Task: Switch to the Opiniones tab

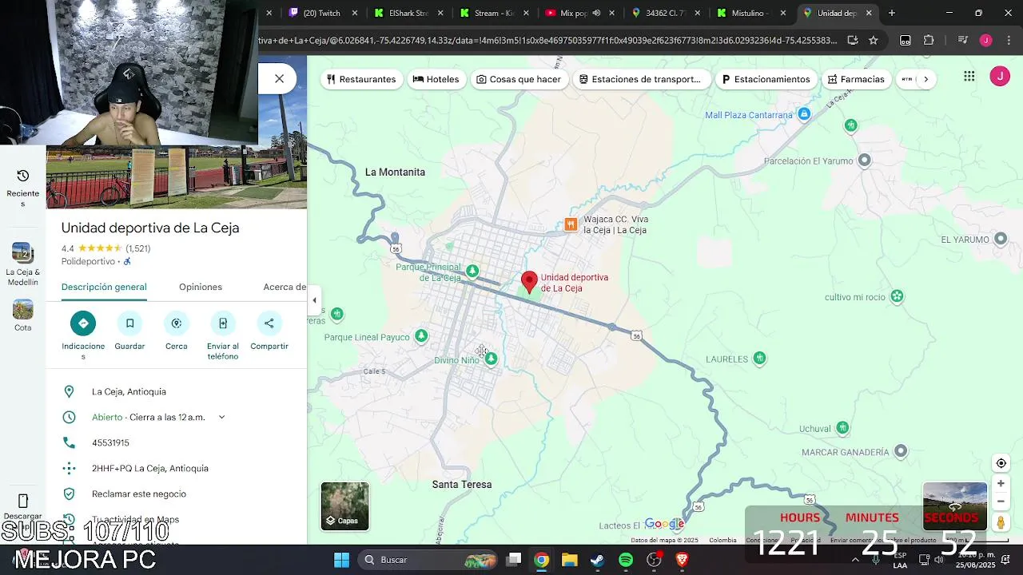Action: (x=201, y=287)
